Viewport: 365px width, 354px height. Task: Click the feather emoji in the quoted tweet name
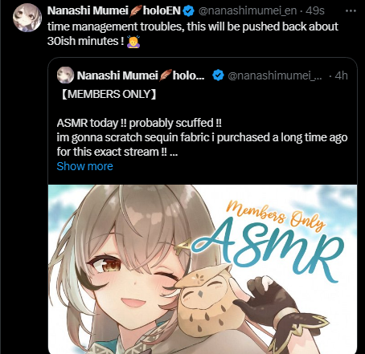click(166, 75)
